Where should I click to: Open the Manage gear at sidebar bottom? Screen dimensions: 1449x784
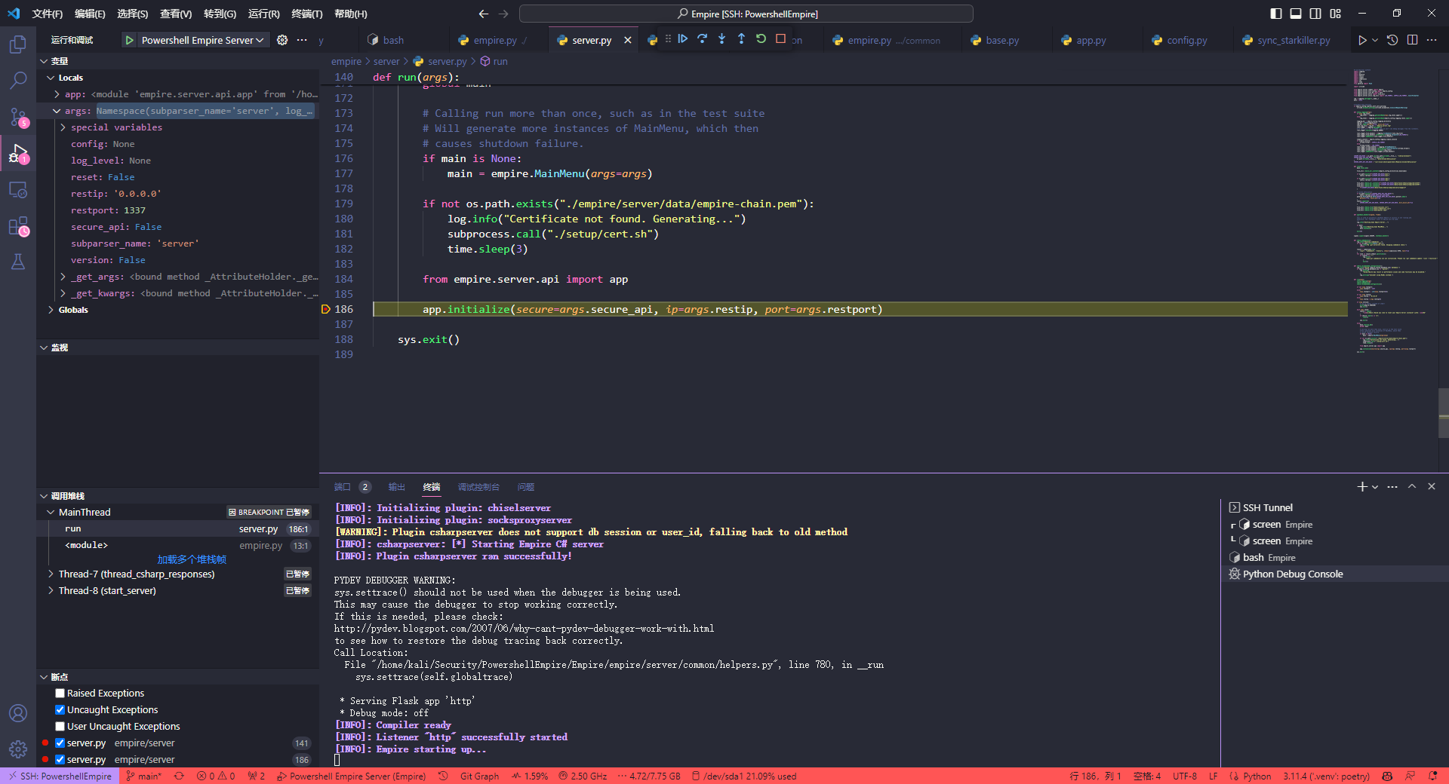(18, 749)
